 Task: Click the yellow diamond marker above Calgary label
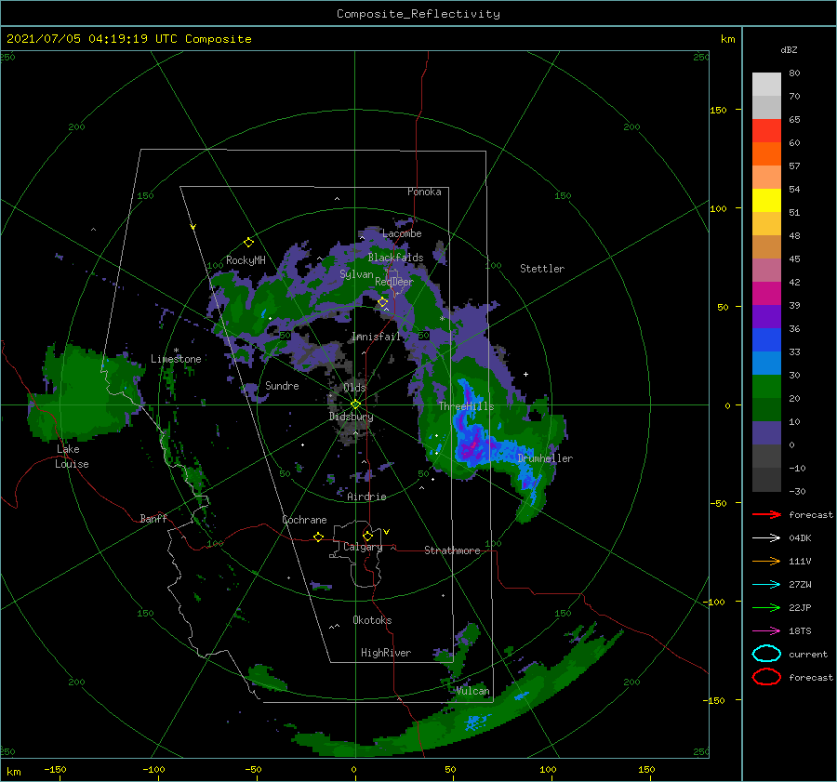pyautogui.click(x=367, y=536)
